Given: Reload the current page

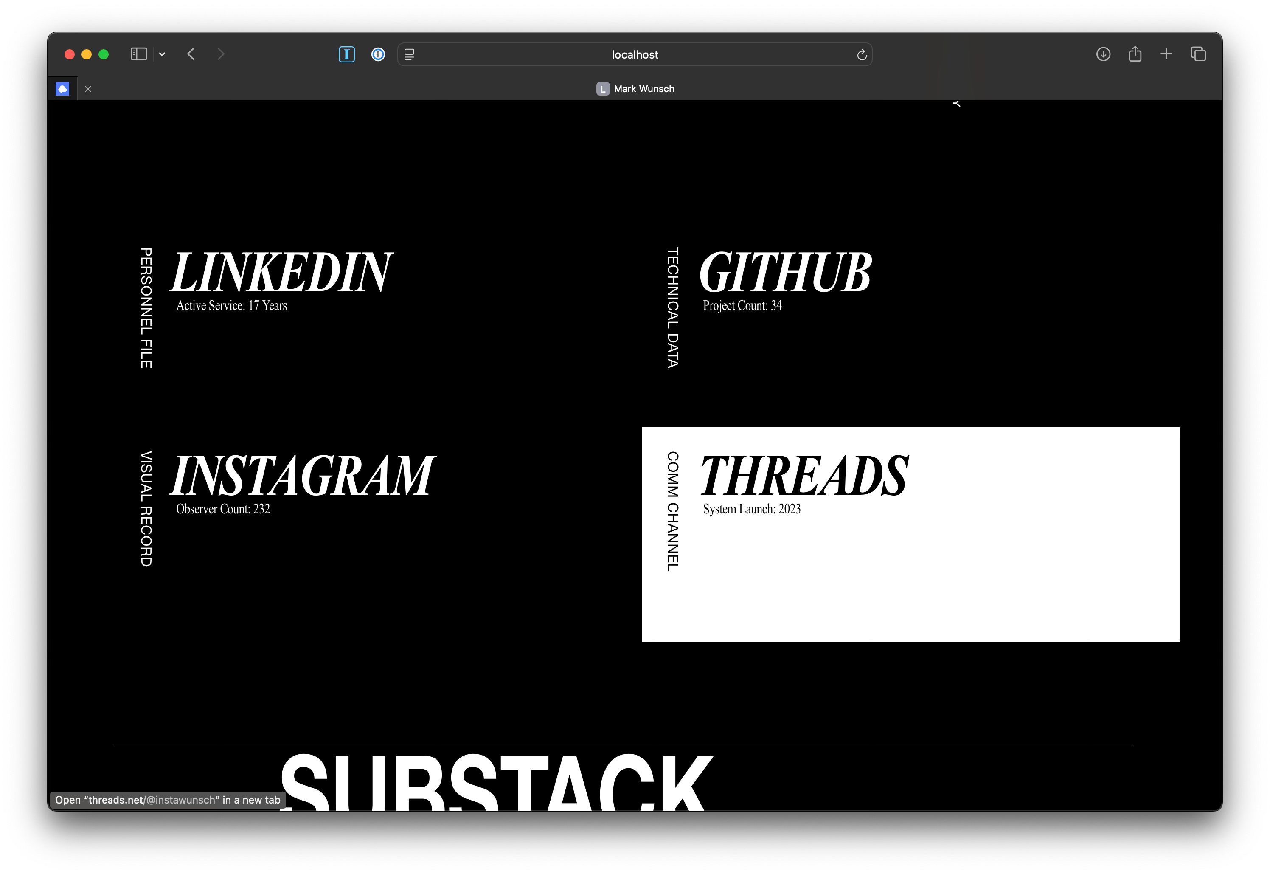Looking at the screenshot, I should coord(861,54).
